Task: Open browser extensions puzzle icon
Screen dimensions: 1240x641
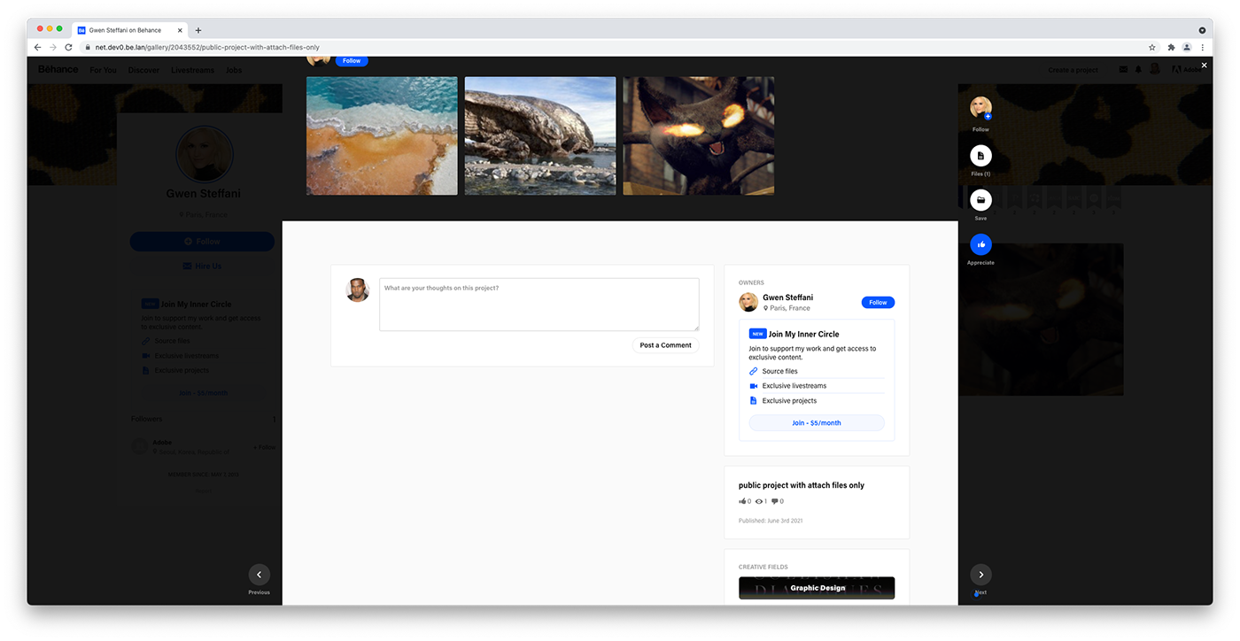Action: (1171, 47)
